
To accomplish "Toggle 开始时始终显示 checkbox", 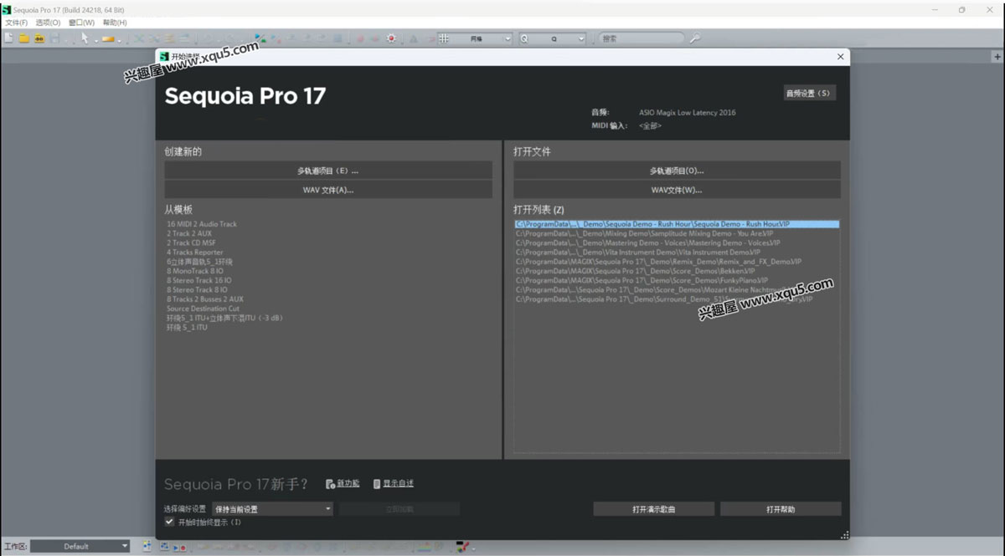I will 170,522.
